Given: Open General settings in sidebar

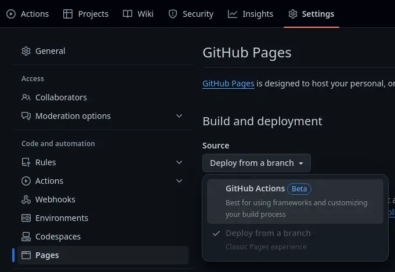Looking at the screenshot, I should click(x=103, y=51).
